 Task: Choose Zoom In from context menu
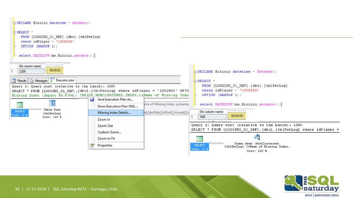pyautogui.click(x=116, y=119)
